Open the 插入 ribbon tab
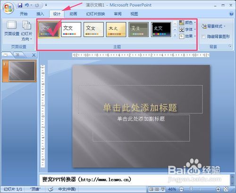 point(40,14)
